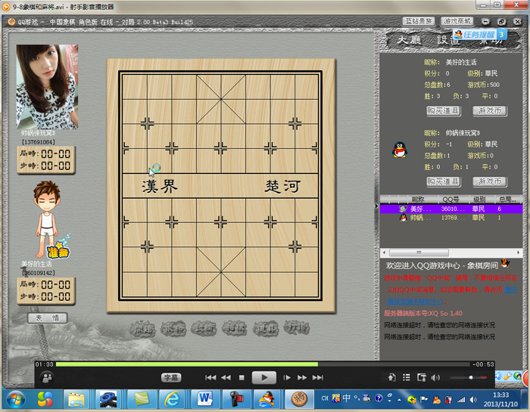Viewport: 530px width, 412px height.
Task: Skip to next video track
Action: 318,377
